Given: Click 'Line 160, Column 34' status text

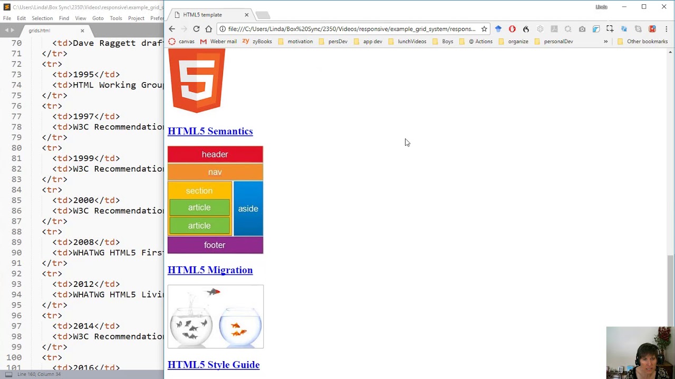Looking at the screenshot, I should tap(39, 374).
